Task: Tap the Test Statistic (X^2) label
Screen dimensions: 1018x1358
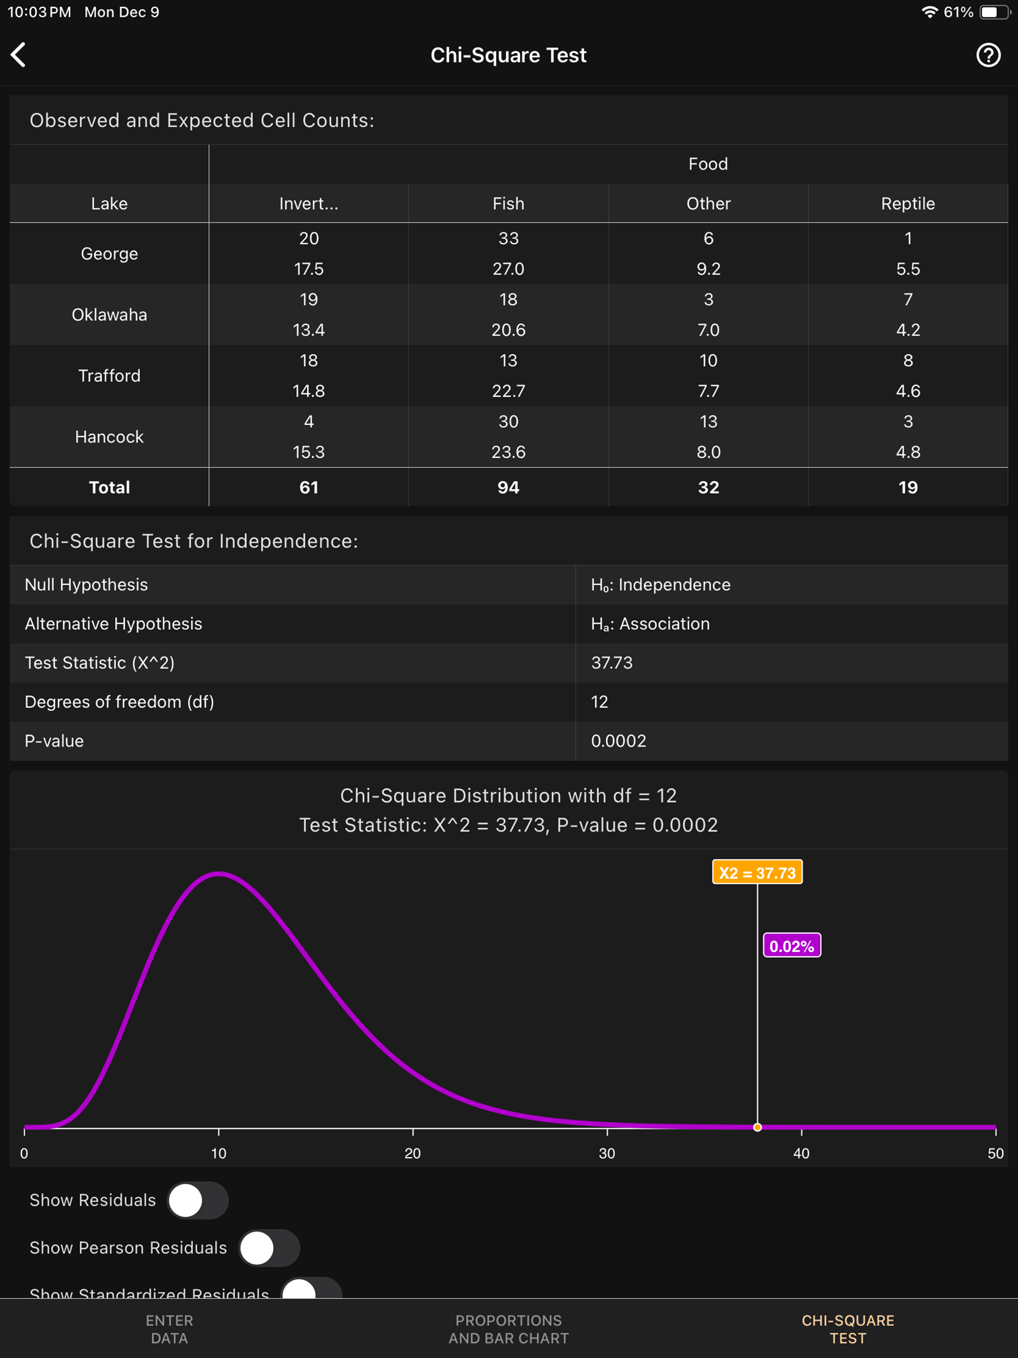Action: [100, 663]
